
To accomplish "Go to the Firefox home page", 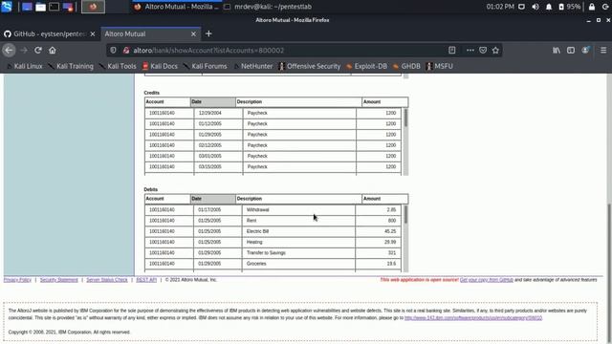I will [x=53, y=51].
